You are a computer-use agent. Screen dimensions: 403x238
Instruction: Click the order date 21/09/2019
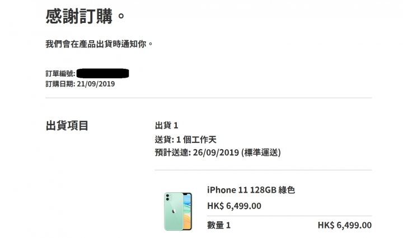pos(96,84)
